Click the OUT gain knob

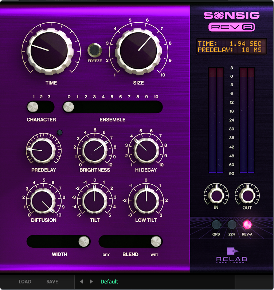247,196
